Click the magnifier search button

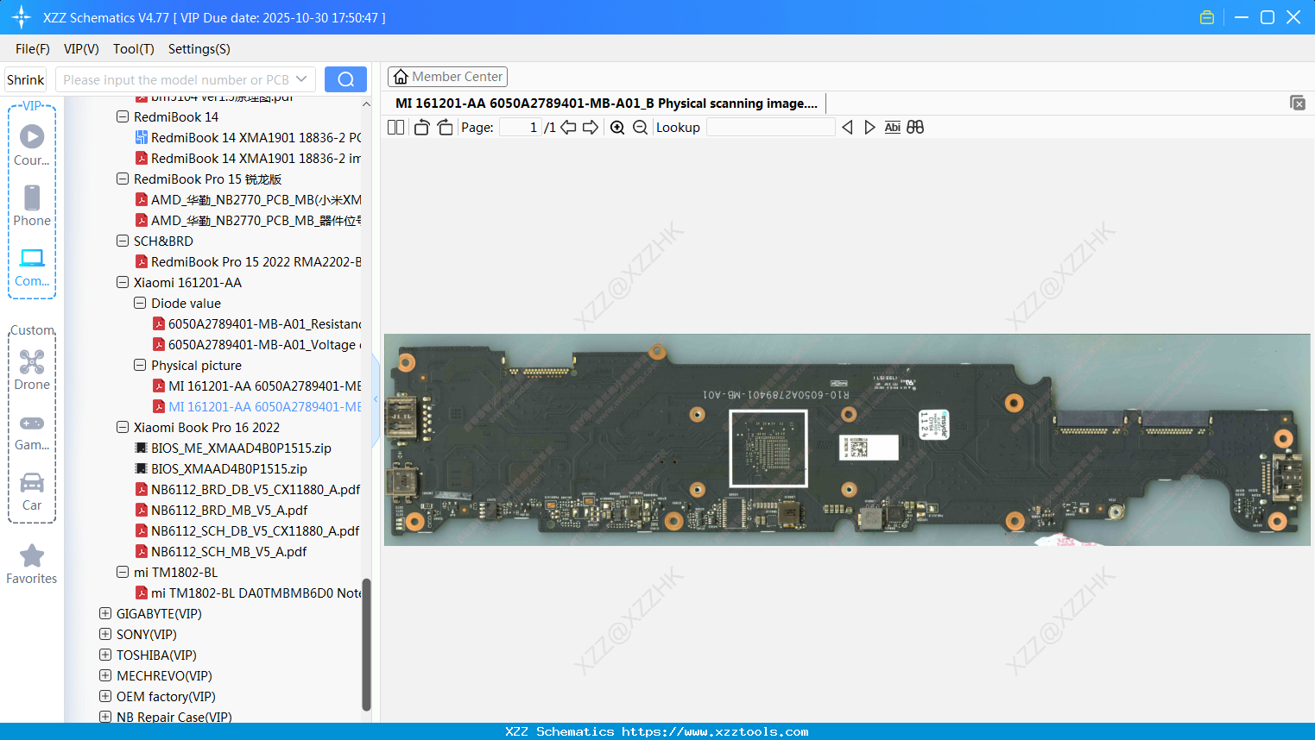pyautogui.click(x=345, y=79)
